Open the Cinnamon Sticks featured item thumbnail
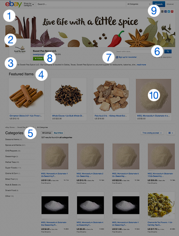 pos(26,96)
